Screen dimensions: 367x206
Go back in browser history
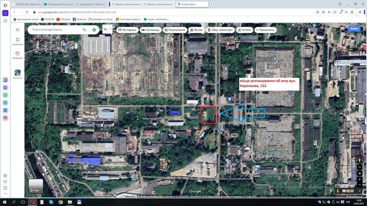tap(14, 12)
